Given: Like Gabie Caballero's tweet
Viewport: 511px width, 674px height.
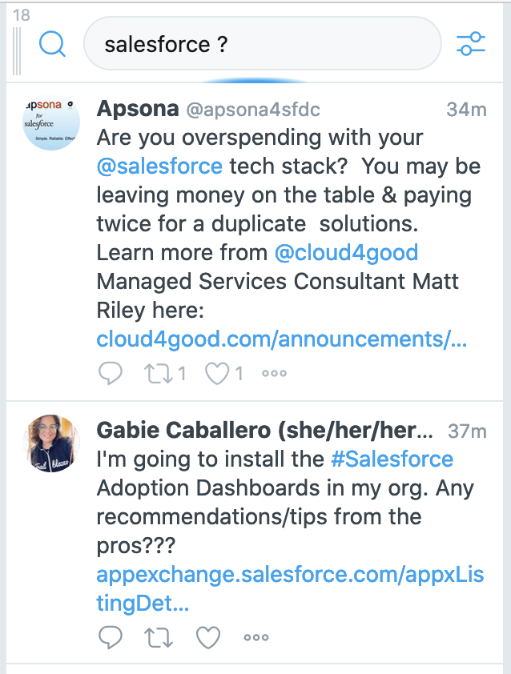Looking at the screenshot, I should pyautogui.click(x=208, y=637).
